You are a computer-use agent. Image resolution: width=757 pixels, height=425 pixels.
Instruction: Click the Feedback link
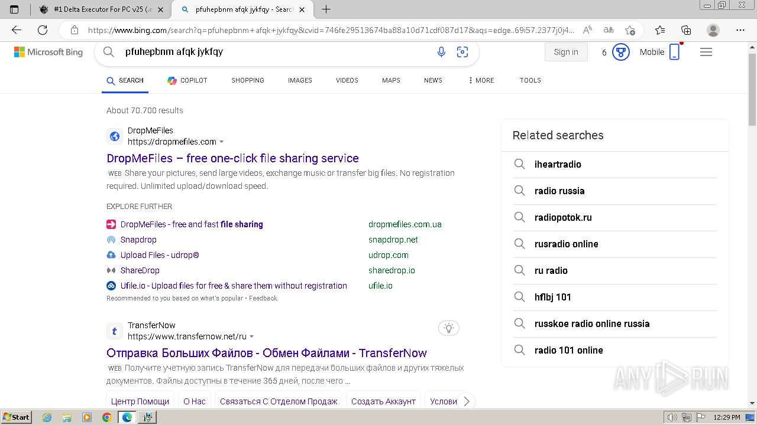pos(263,298)
